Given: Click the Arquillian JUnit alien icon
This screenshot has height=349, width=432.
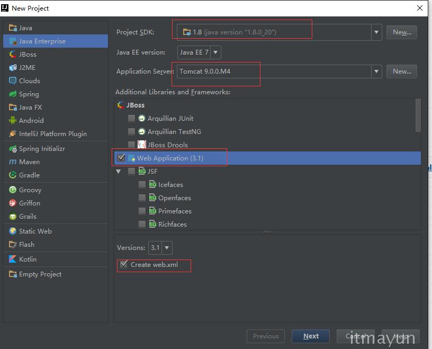Looking at the screenshot, I should [x=141, y=119].
